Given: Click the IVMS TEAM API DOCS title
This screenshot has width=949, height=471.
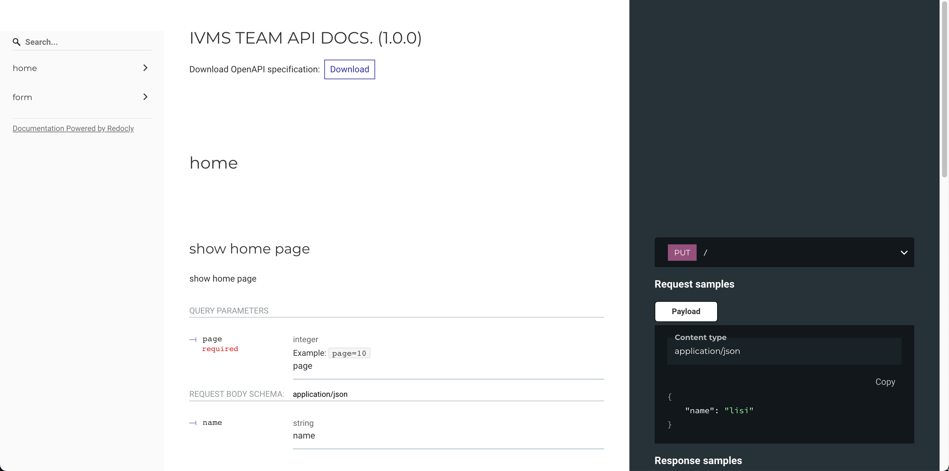Looking at the screenshot, I should coord(305,38).
